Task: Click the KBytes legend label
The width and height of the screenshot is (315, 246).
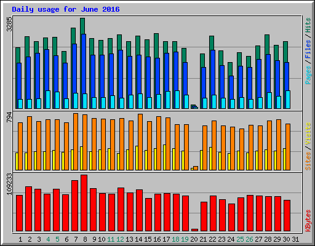Action: pyautogui.click(x=308, y=221)
